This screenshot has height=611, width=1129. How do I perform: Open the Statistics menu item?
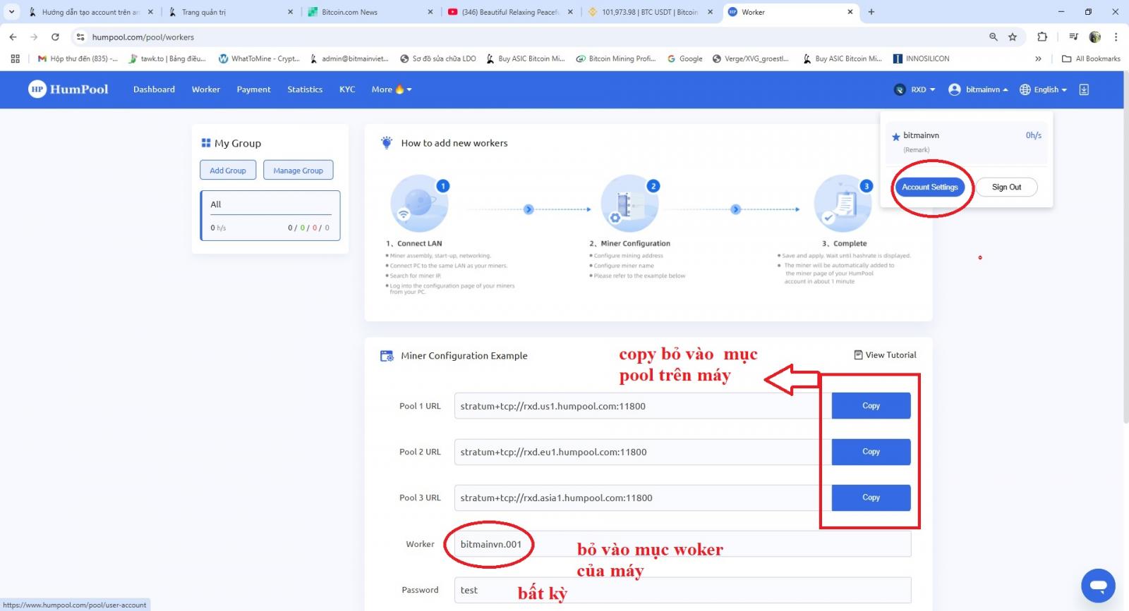click(305, 90)
